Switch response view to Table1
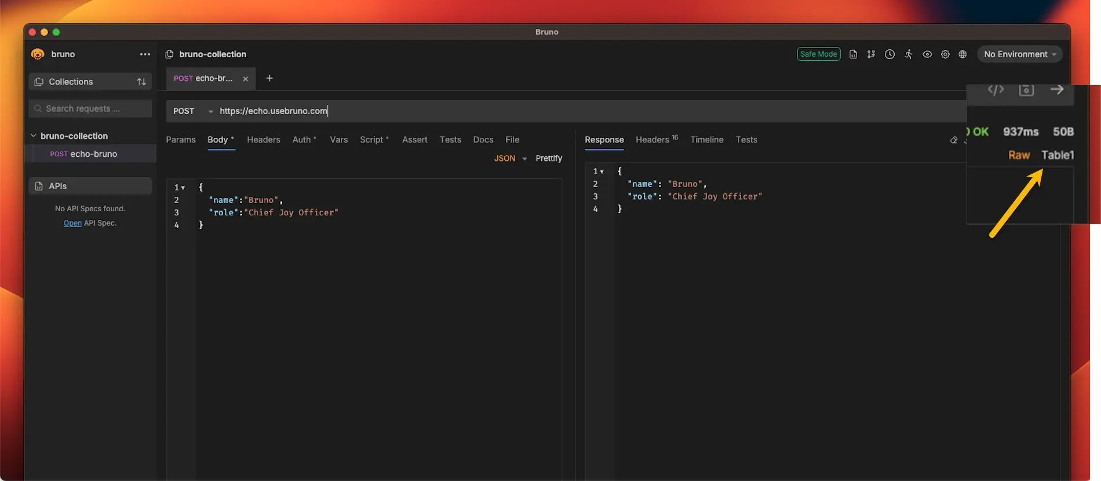The height and width of the screenshot is (481, 1101). pyautogui.click(x=1057, y=155)
